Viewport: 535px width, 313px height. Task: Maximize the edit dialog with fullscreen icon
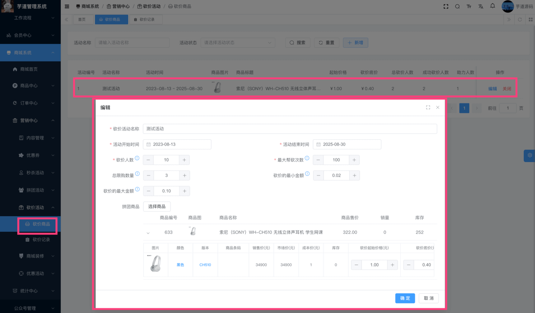click(428, 107)
